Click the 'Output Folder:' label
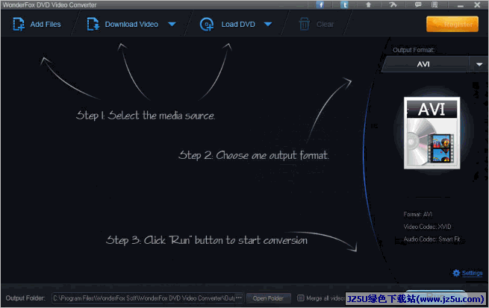Image resolution: width=489 pixels, height=308 pixels. point(25,298)
